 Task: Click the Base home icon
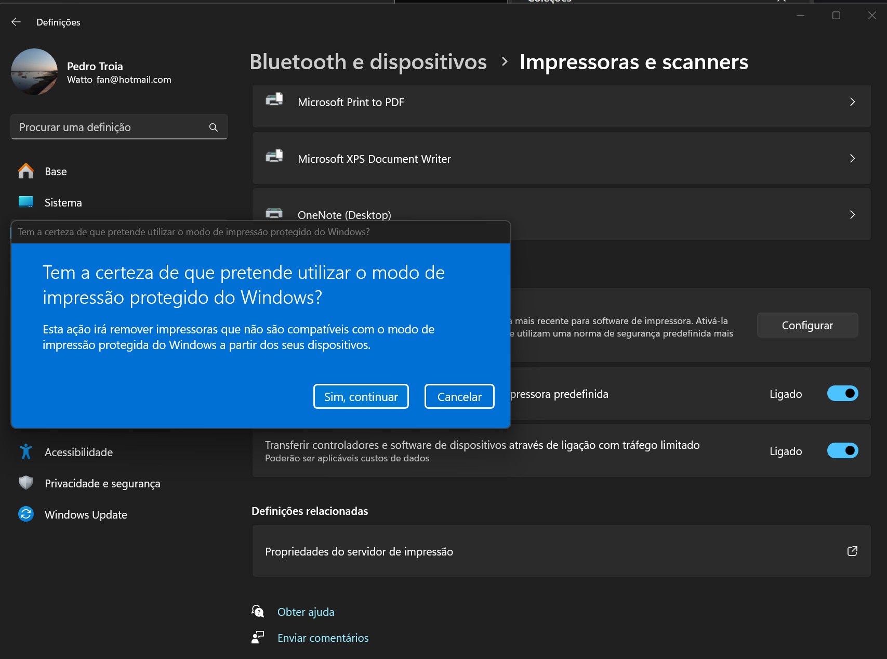point(26,171)
